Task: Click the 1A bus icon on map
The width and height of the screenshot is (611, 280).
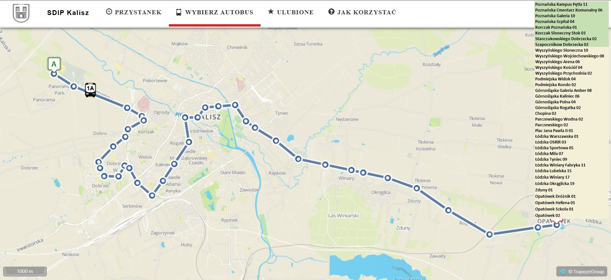Action: click(90, 90)
